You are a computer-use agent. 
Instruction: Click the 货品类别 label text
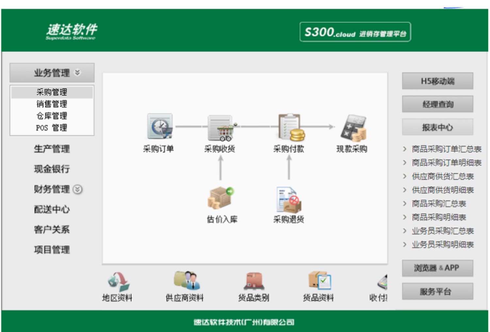[x=253, y=298]
